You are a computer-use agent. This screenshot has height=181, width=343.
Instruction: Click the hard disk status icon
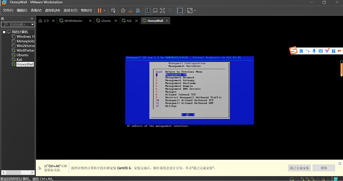coord(292,179)
